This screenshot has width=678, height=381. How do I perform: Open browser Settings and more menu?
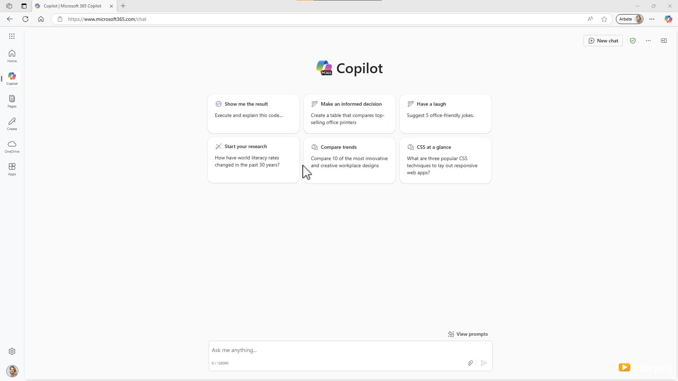(x=652, y=19)
